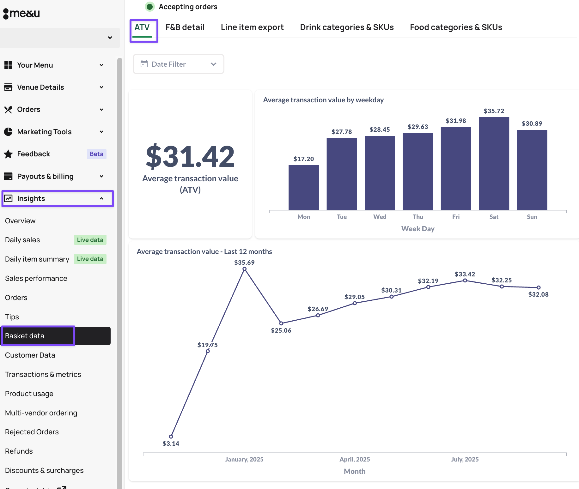Click the Insights chart icon
Image resolution: width=579 pixels, height=489 pixels.
pos(8,198)
